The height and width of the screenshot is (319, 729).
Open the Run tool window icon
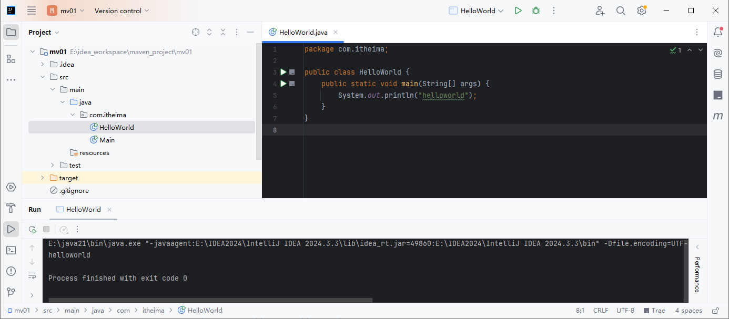(x=11, y=229)
